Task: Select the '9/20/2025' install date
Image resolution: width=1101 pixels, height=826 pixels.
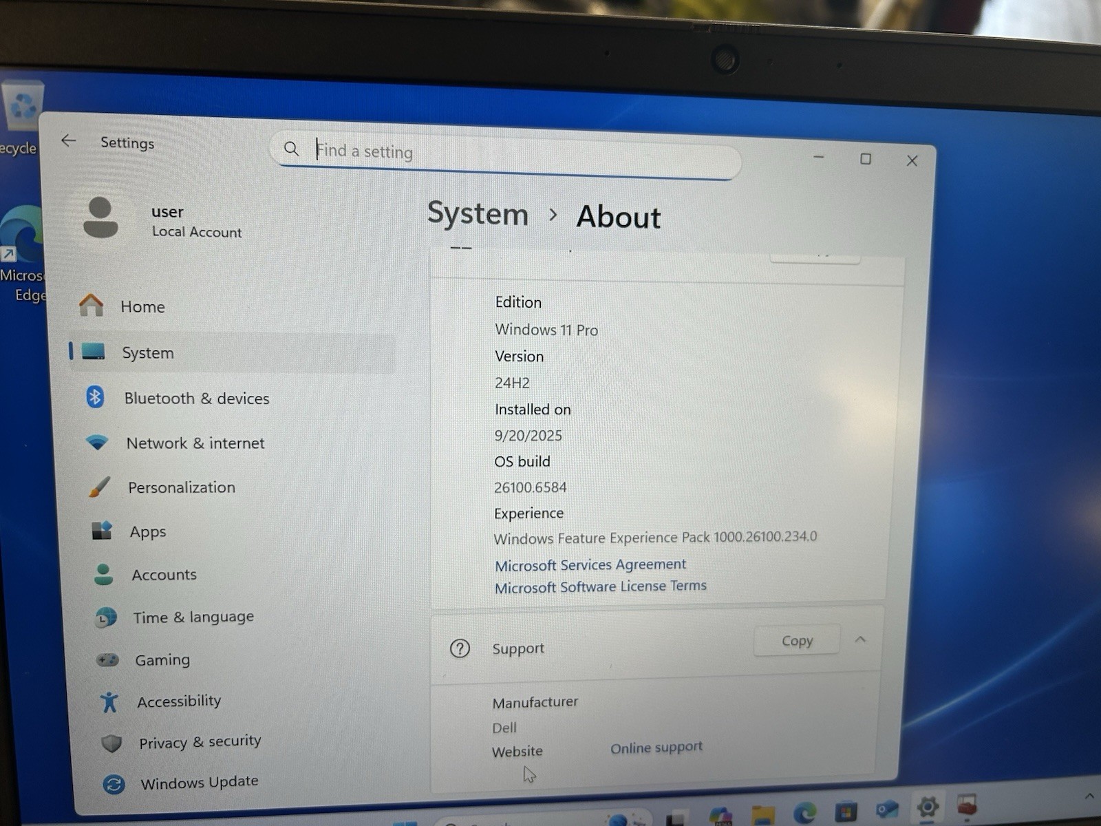Action: 528,436
